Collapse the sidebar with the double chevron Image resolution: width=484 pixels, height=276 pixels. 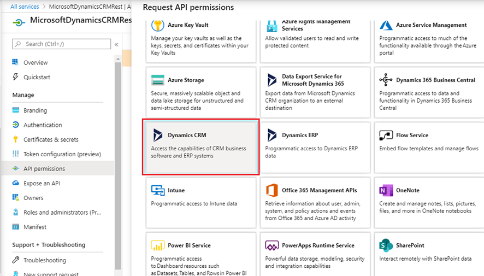click(x=116, y=44)
